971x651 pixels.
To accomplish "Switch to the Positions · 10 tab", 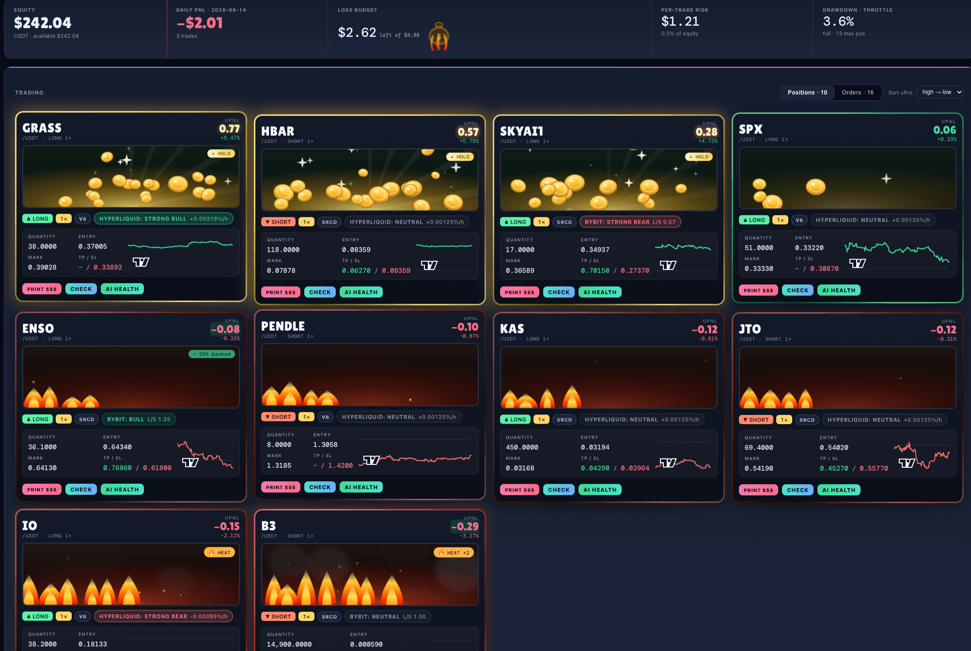I will point(807,93).
